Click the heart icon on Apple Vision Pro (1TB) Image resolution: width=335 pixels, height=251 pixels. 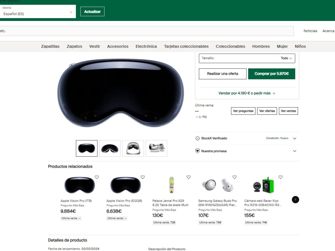click(97, 177)
